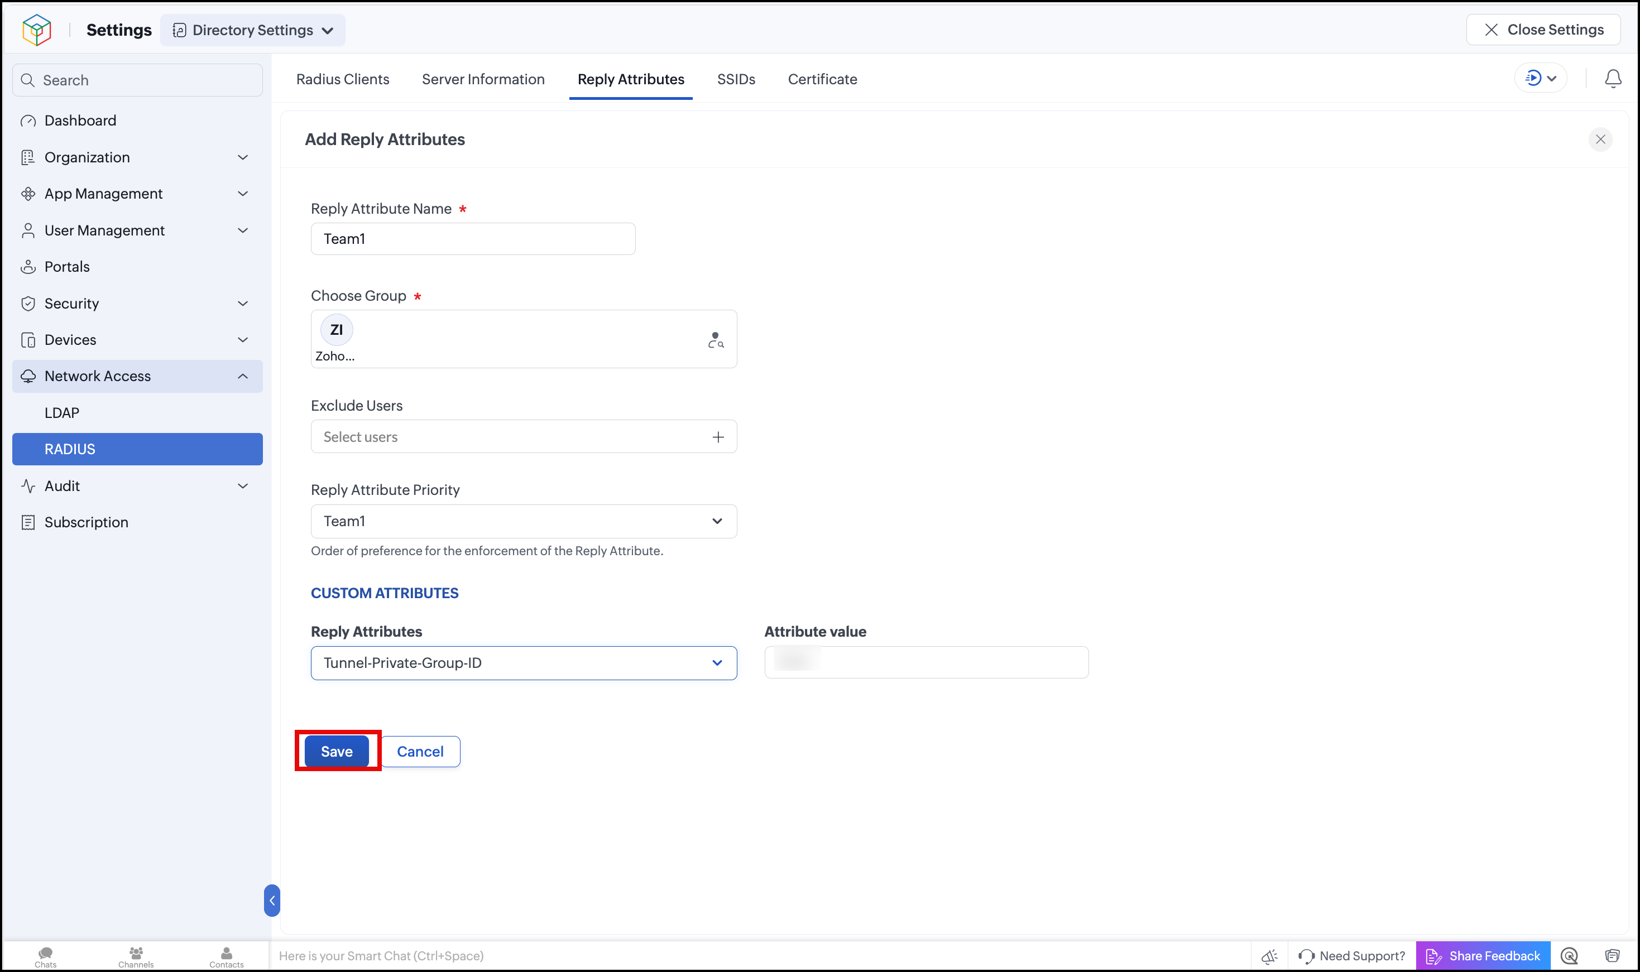
Task: Switch to the SSIDs tab
Action: [x=736, y=79]
